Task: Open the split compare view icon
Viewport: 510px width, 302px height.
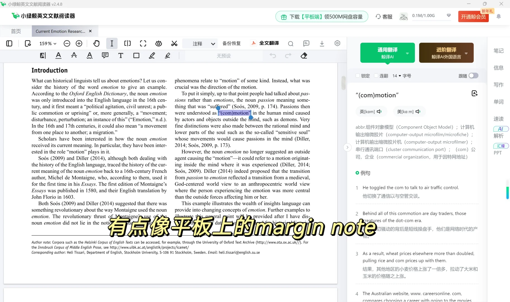Action: pos(127,43)
